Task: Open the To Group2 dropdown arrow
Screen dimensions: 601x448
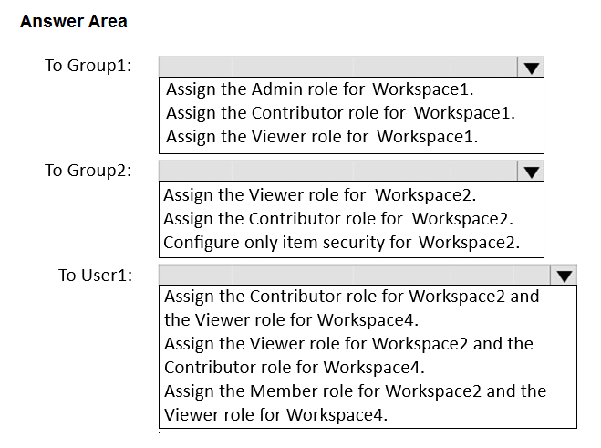Action: (x=531, y=172)
